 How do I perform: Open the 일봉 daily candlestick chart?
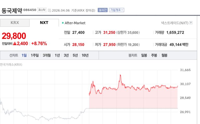(144, 55)
